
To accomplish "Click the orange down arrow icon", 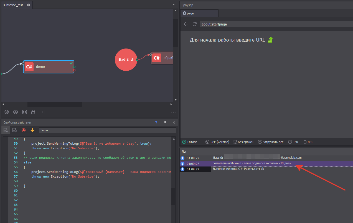I will click(x=32, y=130).
